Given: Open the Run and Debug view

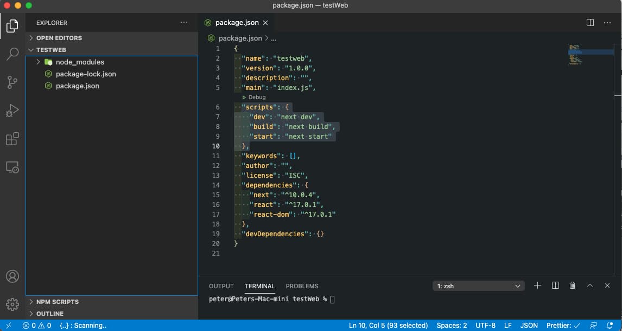Looking at the screenshot, I should [12, 111].
